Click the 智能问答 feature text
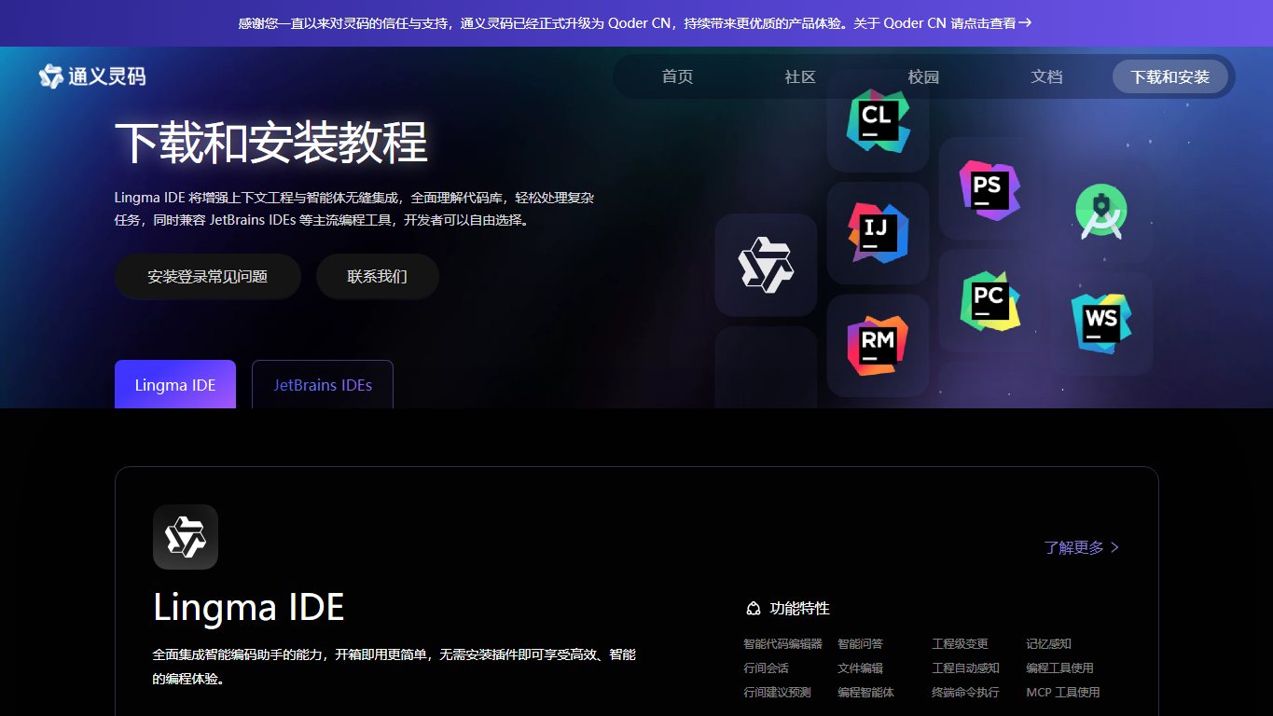Viewport: 1273px width, 716px height. (860, 643)
